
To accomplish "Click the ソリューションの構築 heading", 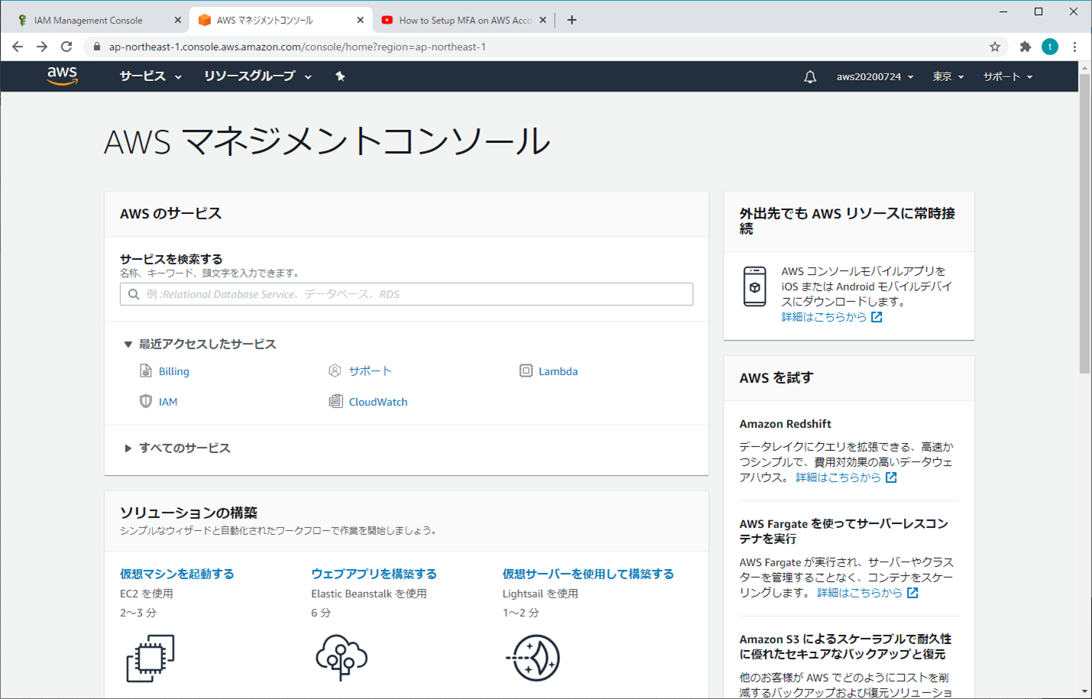I will [189, 513].
